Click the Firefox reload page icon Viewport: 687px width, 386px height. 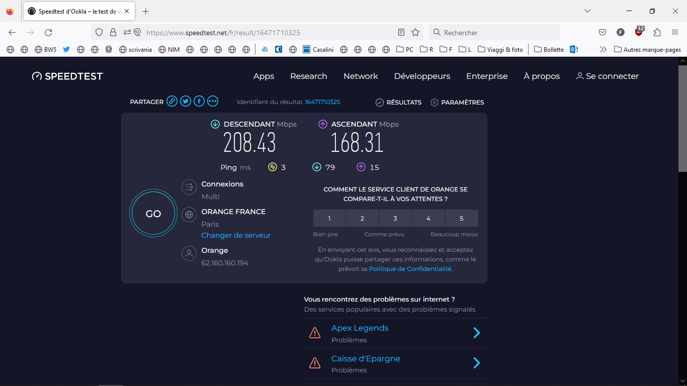[x=48, y=33]
